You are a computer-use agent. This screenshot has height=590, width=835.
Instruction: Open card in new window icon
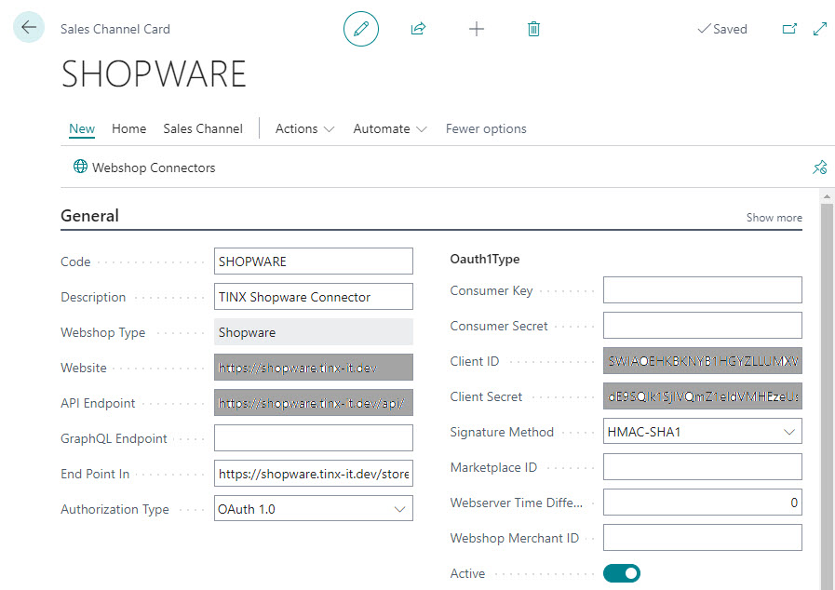pyautogui.click(x=789, y=29)
